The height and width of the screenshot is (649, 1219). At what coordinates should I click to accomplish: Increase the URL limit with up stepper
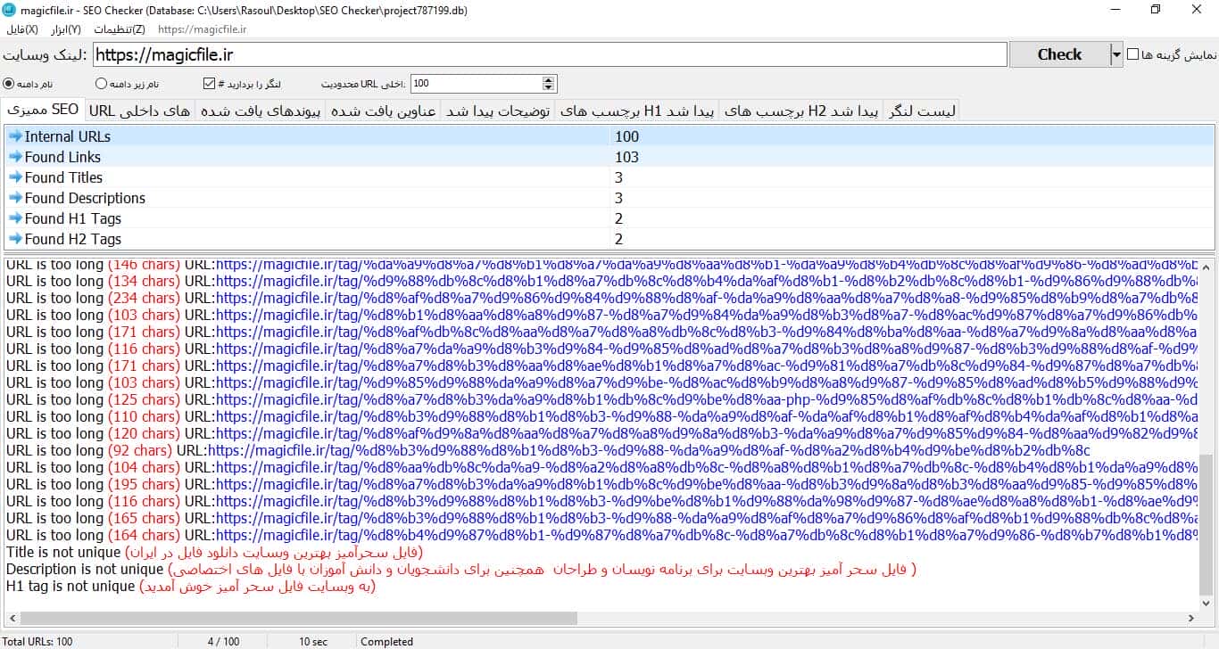pos(549,79)
